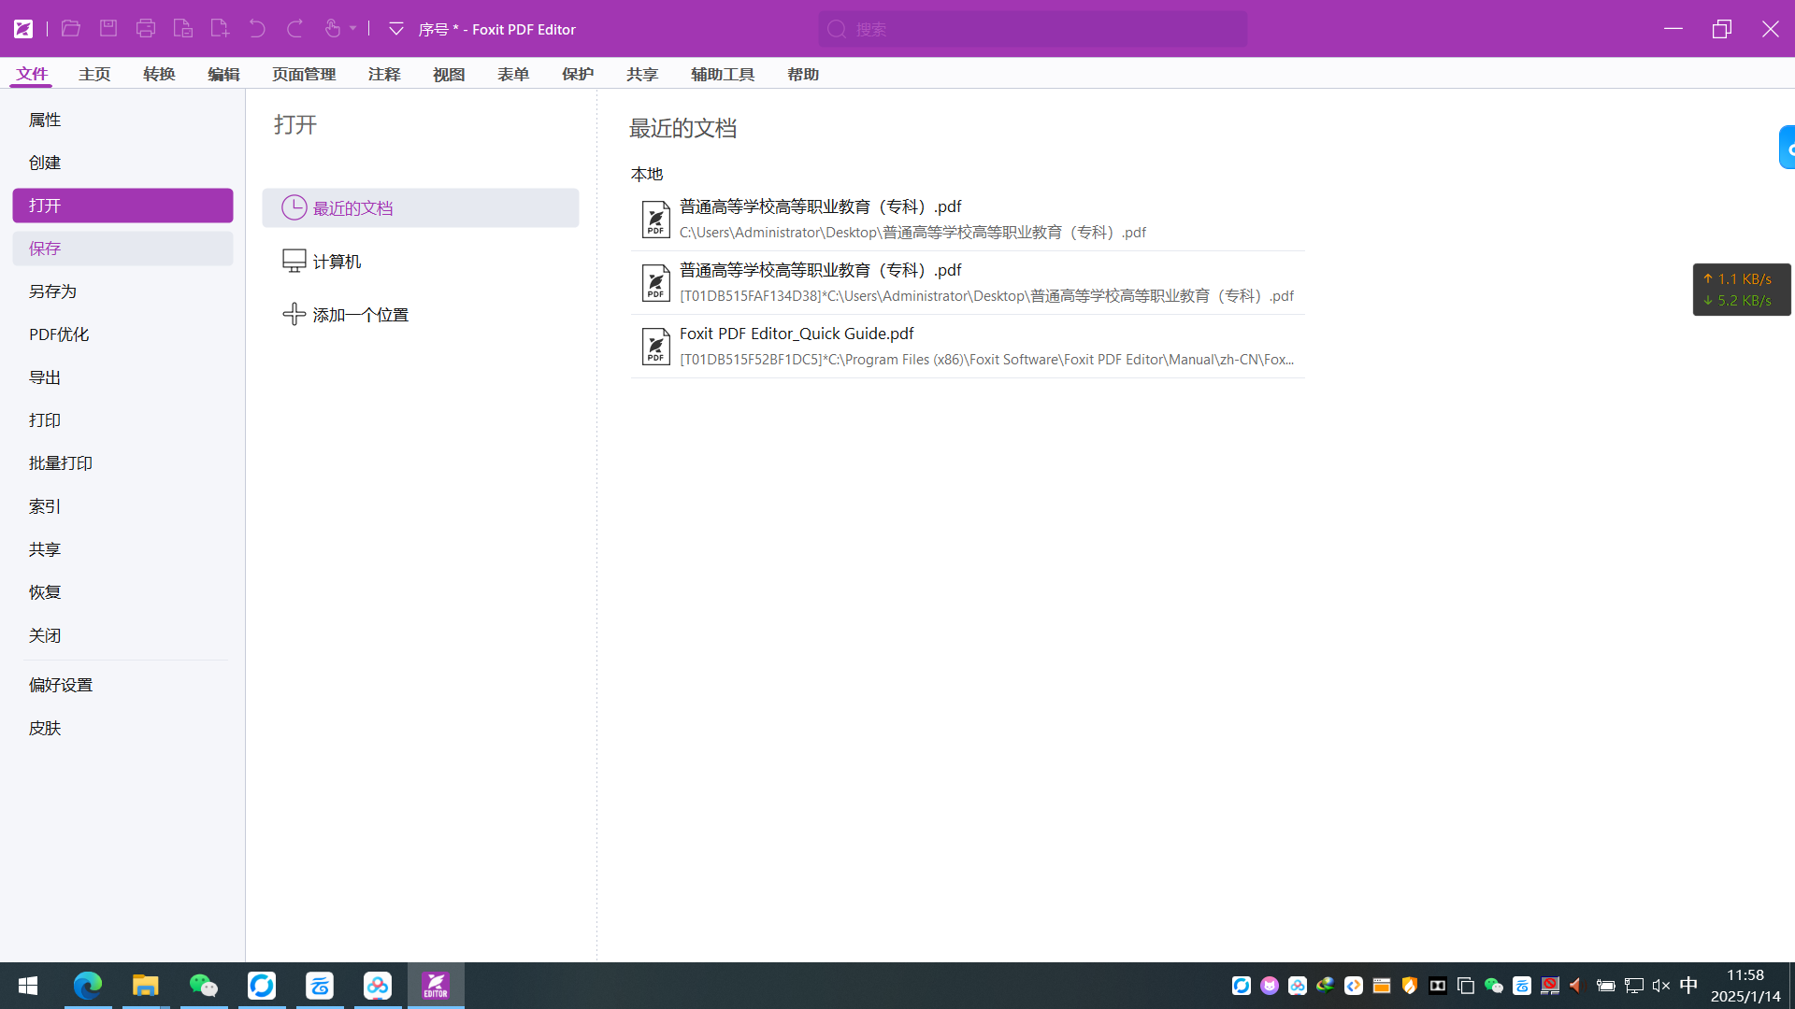
Task: Click the Dolby tray icon
Action: tap(1438, 986)
